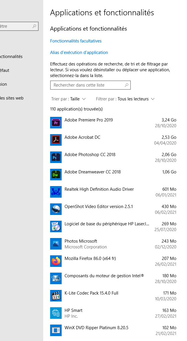Viewport: 187px width, 341px height.
Task: Select Composants du moteur de gestion Intel
Action: [104, 276]
